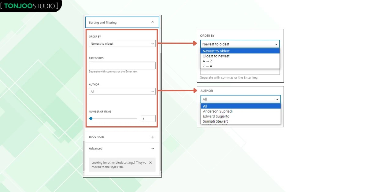Click the Number of Items slider handle
367x192 pixels.
coord(91,118)
